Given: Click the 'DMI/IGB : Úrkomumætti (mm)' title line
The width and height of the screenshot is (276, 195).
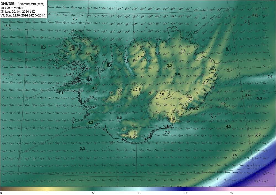Looking at the screenshot, I should [22, 4].
